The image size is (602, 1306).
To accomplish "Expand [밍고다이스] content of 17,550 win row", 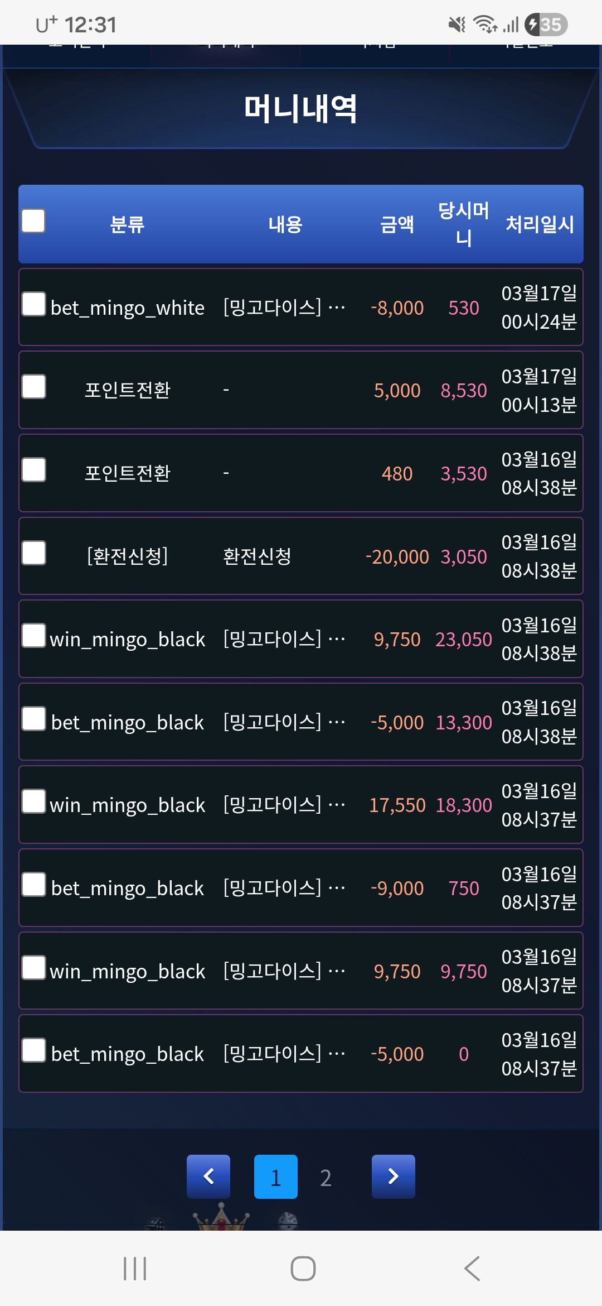I will [x=284, y=805].
